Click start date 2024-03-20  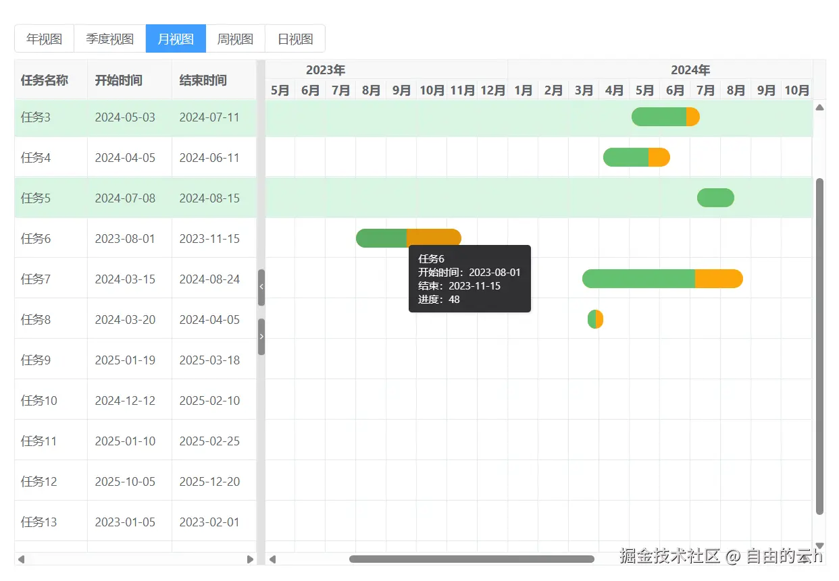click(x=125, y=319)
